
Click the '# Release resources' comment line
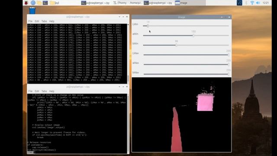coord(39,143)
